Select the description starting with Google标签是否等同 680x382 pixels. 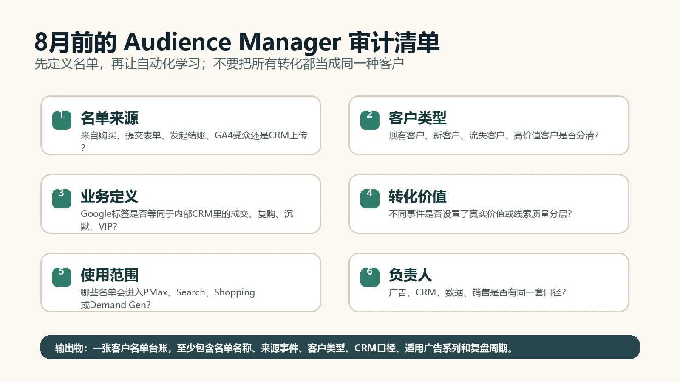(187, 220)
